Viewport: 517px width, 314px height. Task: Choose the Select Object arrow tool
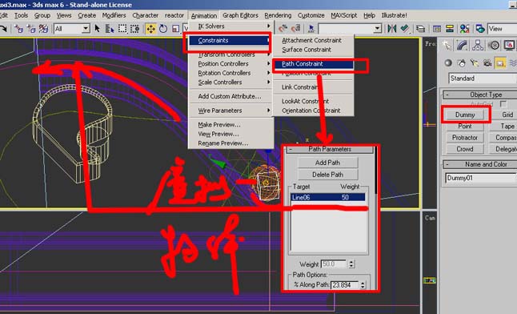[98, 29]
